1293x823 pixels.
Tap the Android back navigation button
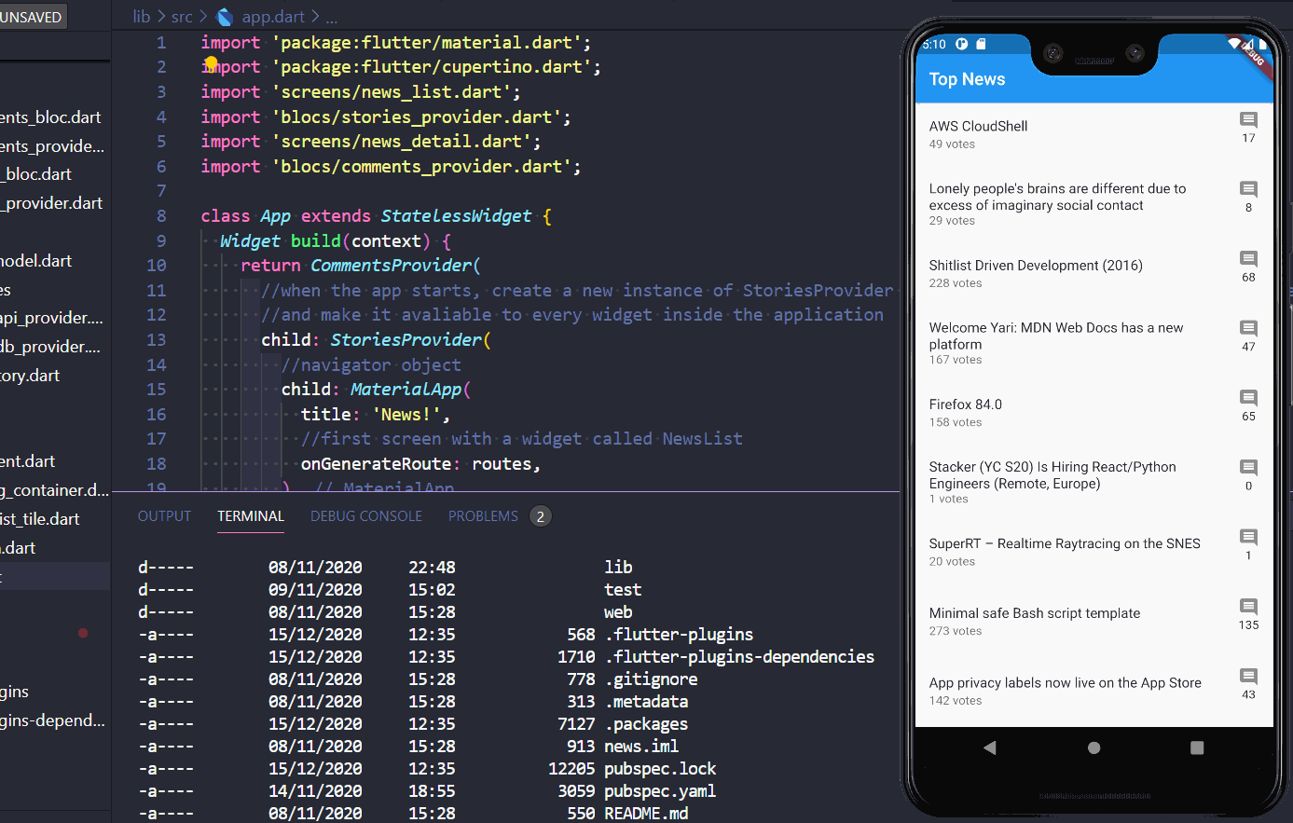coord(990,748)
